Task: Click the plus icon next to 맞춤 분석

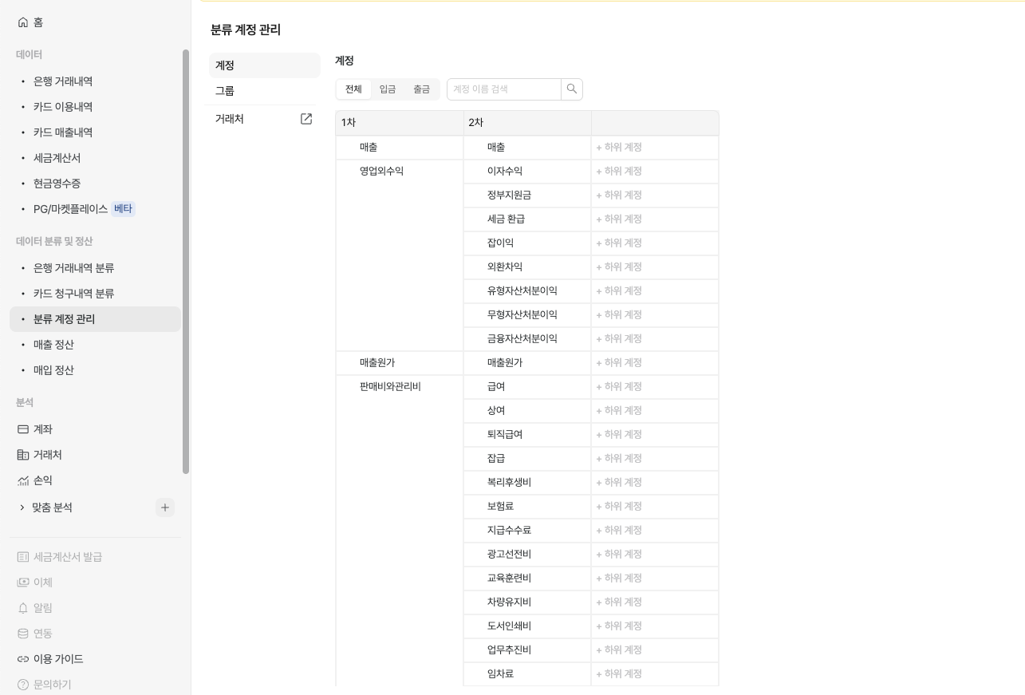Action: point(165,507)
